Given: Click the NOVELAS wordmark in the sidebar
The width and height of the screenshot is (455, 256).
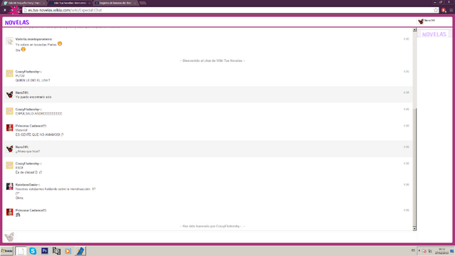Looking at the screenshot, I should 434,34.
